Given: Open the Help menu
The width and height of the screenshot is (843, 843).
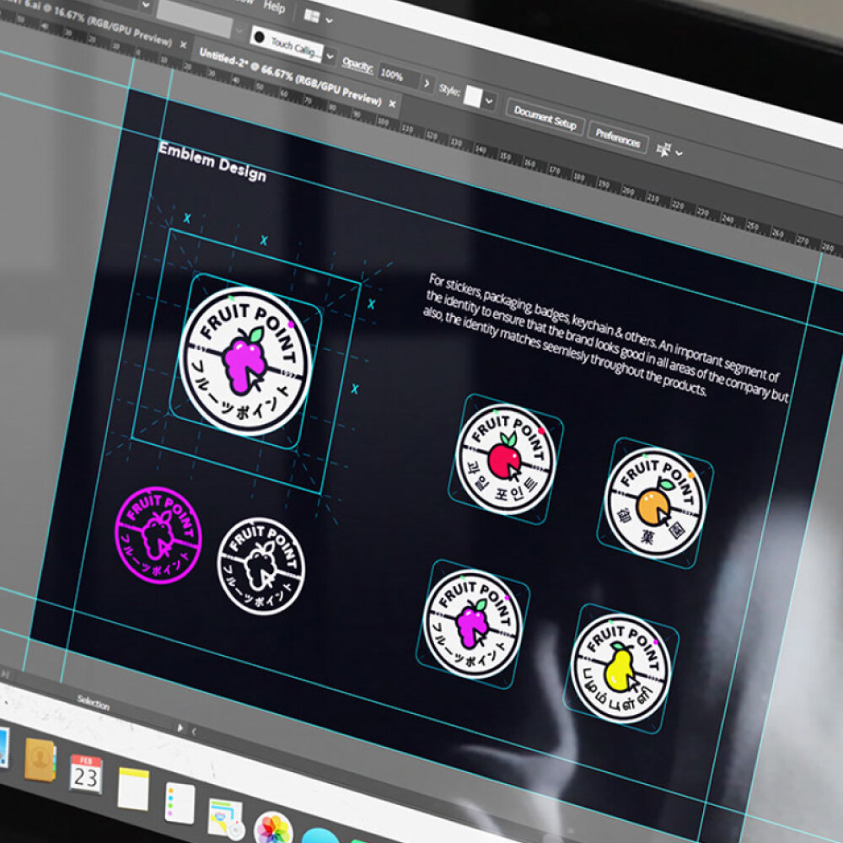Looking at the screenshot, I should point(274,7).
